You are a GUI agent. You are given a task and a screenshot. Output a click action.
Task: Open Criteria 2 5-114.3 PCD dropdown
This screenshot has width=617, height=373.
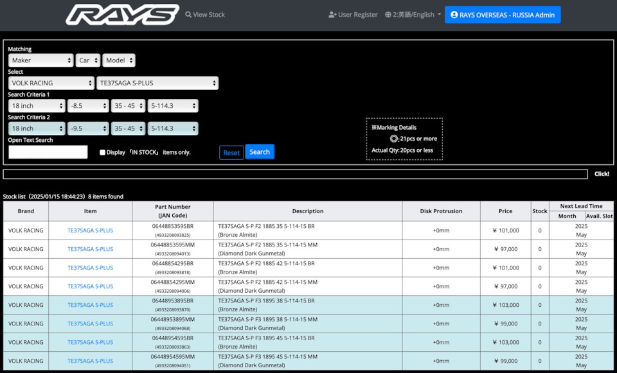(173, 128)
